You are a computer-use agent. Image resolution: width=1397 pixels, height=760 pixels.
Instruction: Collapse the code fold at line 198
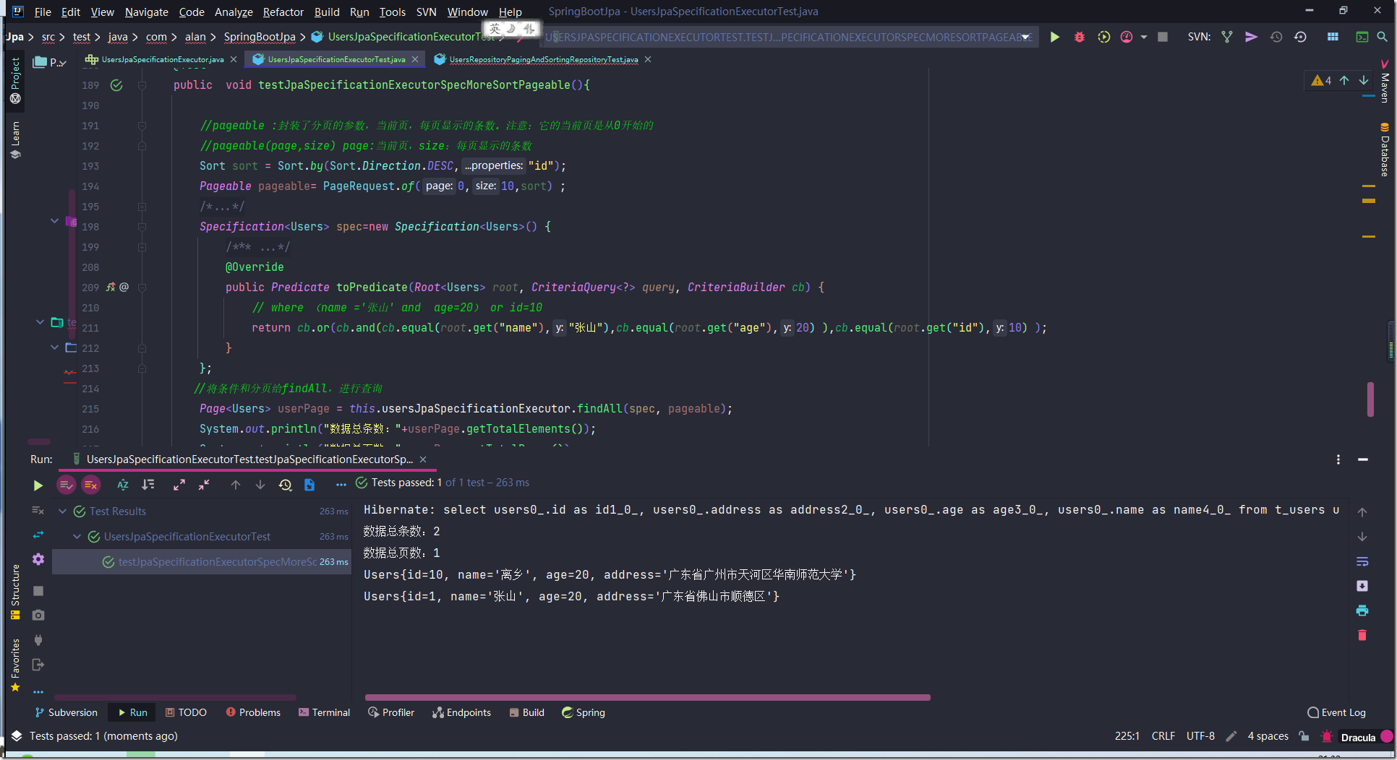click(x=142, y=227)
